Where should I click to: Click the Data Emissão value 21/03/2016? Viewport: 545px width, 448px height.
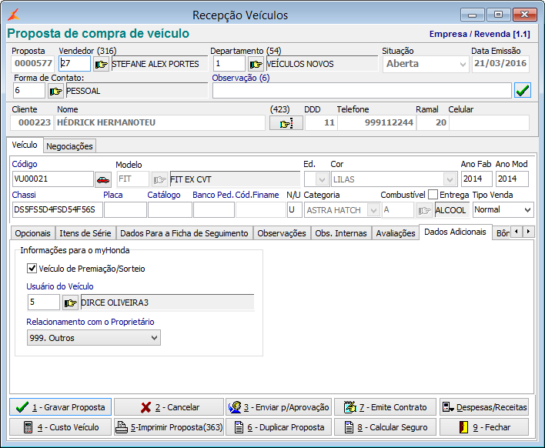(500, 64)
